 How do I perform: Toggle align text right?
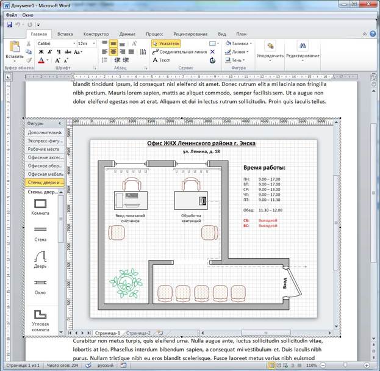[123, 52]
